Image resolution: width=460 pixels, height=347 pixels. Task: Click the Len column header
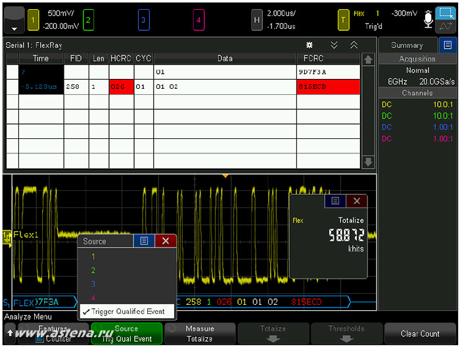point(99,59)
